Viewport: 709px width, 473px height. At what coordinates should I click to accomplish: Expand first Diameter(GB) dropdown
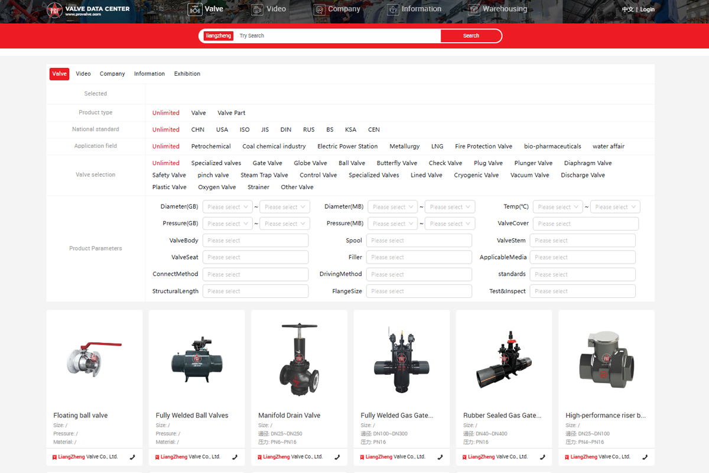click(227, 207)
